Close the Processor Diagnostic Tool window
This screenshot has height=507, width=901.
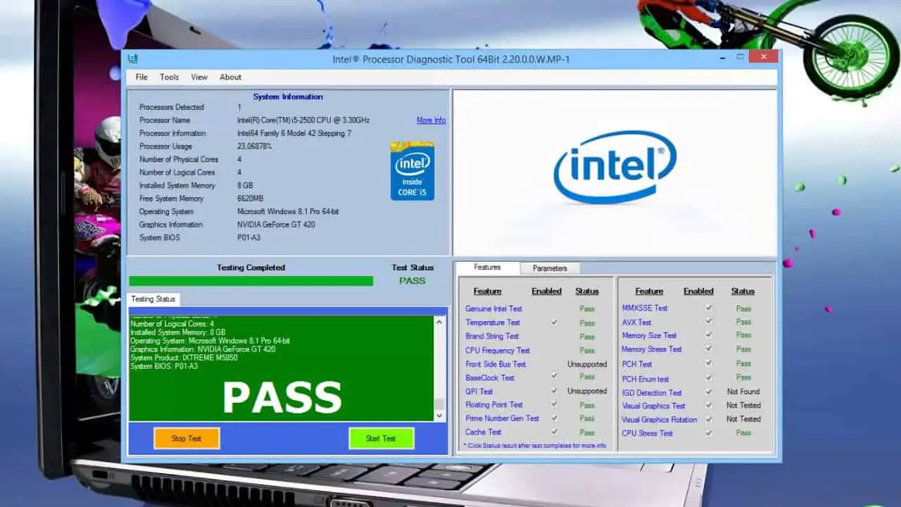763,56
